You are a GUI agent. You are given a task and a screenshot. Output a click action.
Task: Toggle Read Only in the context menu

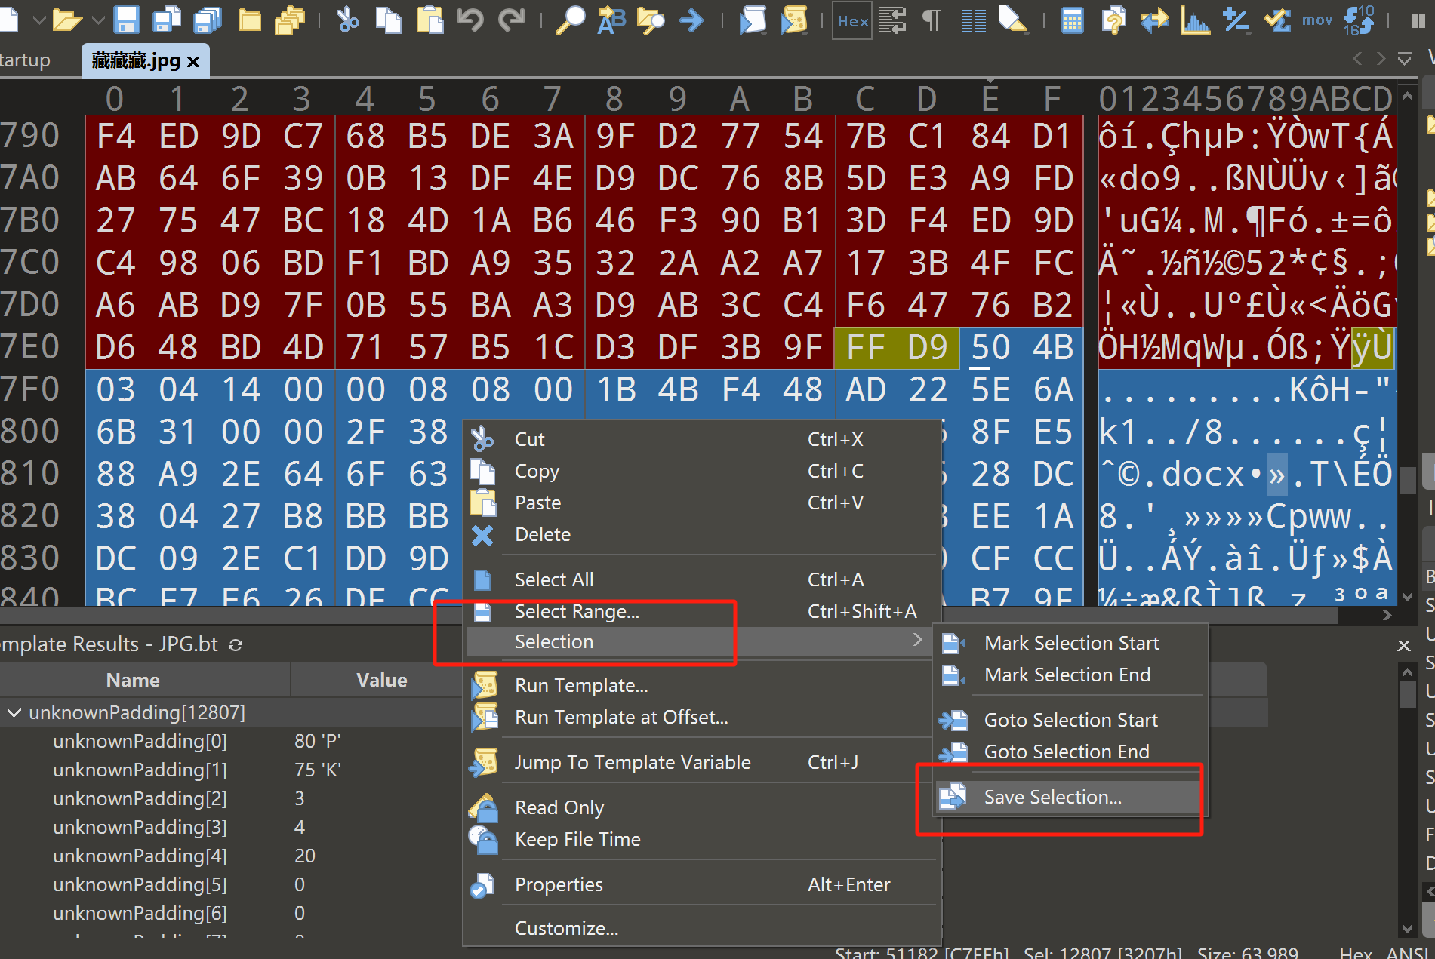702,807
